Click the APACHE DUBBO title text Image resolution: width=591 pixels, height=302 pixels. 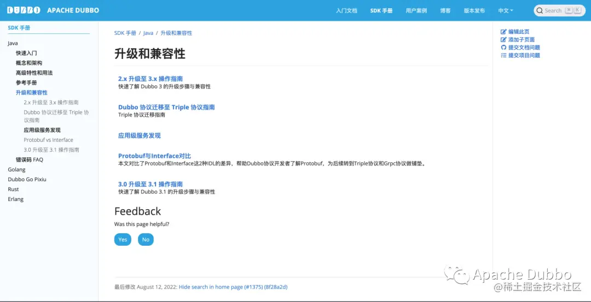pyautogui.click(x=73, y=10)
